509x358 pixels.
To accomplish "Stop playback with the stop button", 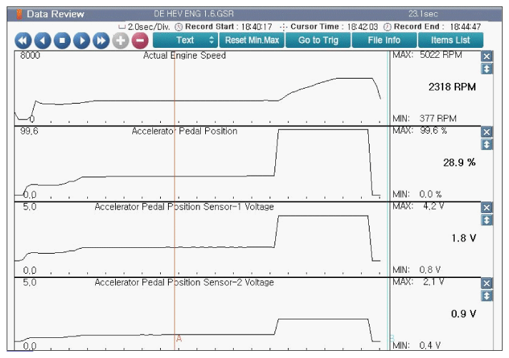I will coord(62,41).
